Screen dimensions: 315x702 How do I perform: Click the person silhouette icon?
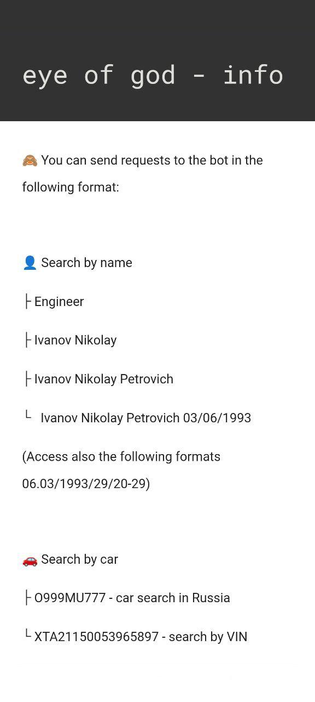coord(30,263)
